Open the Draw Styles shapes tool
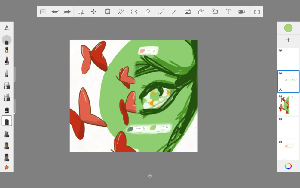Image resolution: width=300 pixels, height=188 pixels. tap(147, 12)
